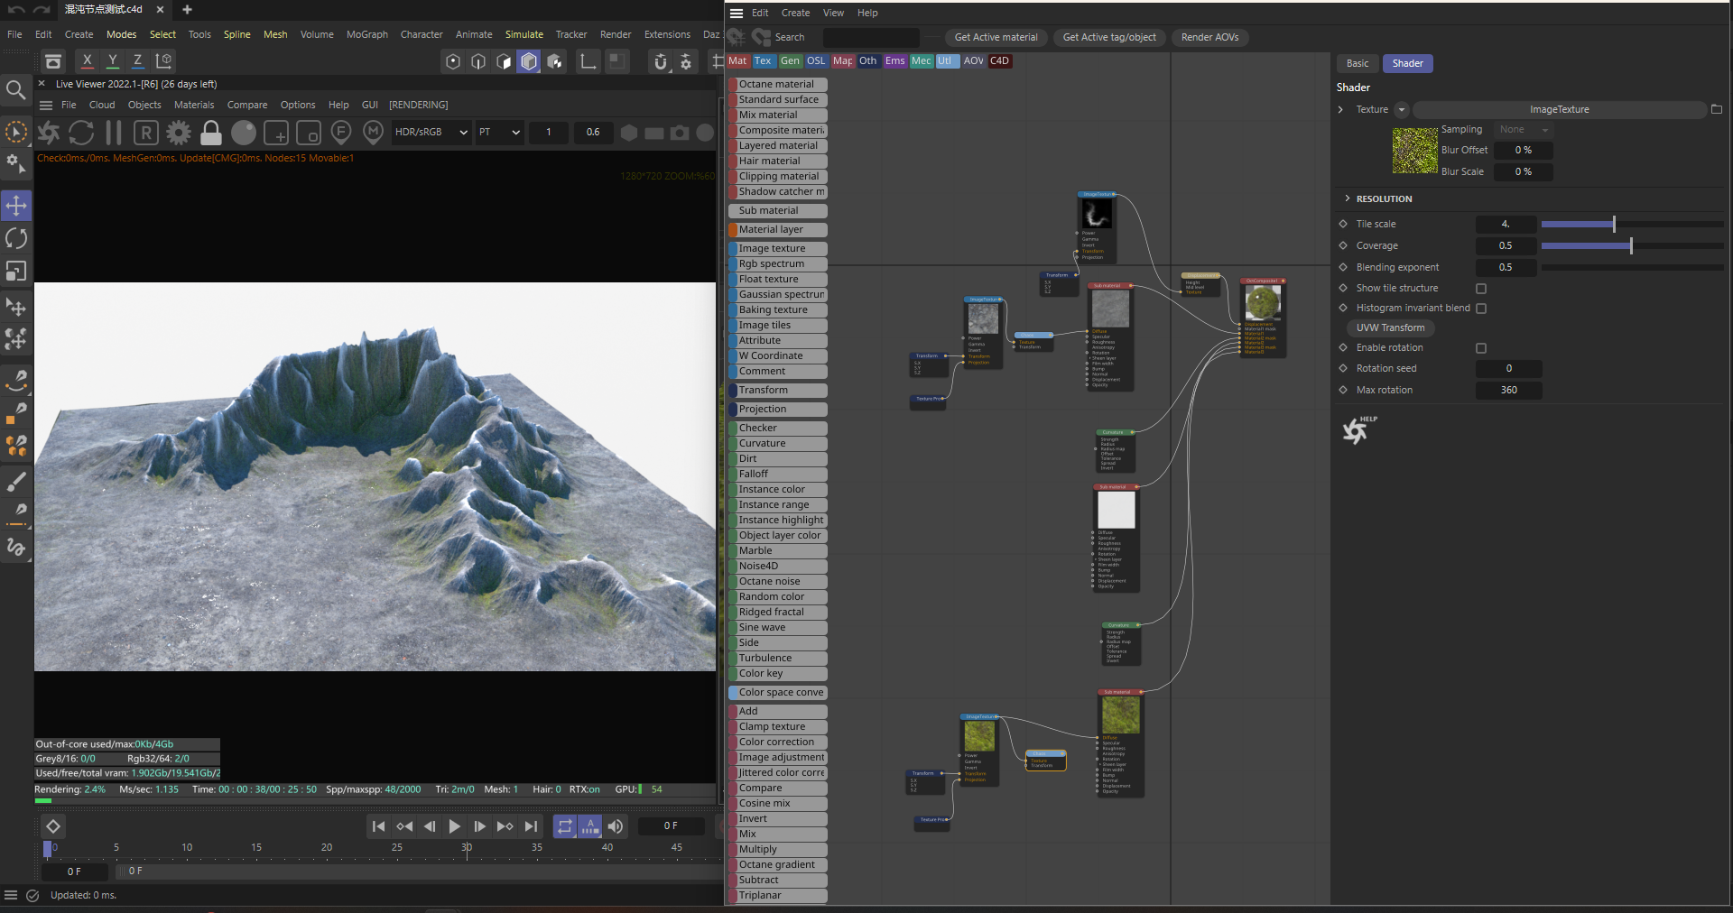Click the Get Active material button
The width and height of the screenshot is (1733, 913).
[996, 37]
